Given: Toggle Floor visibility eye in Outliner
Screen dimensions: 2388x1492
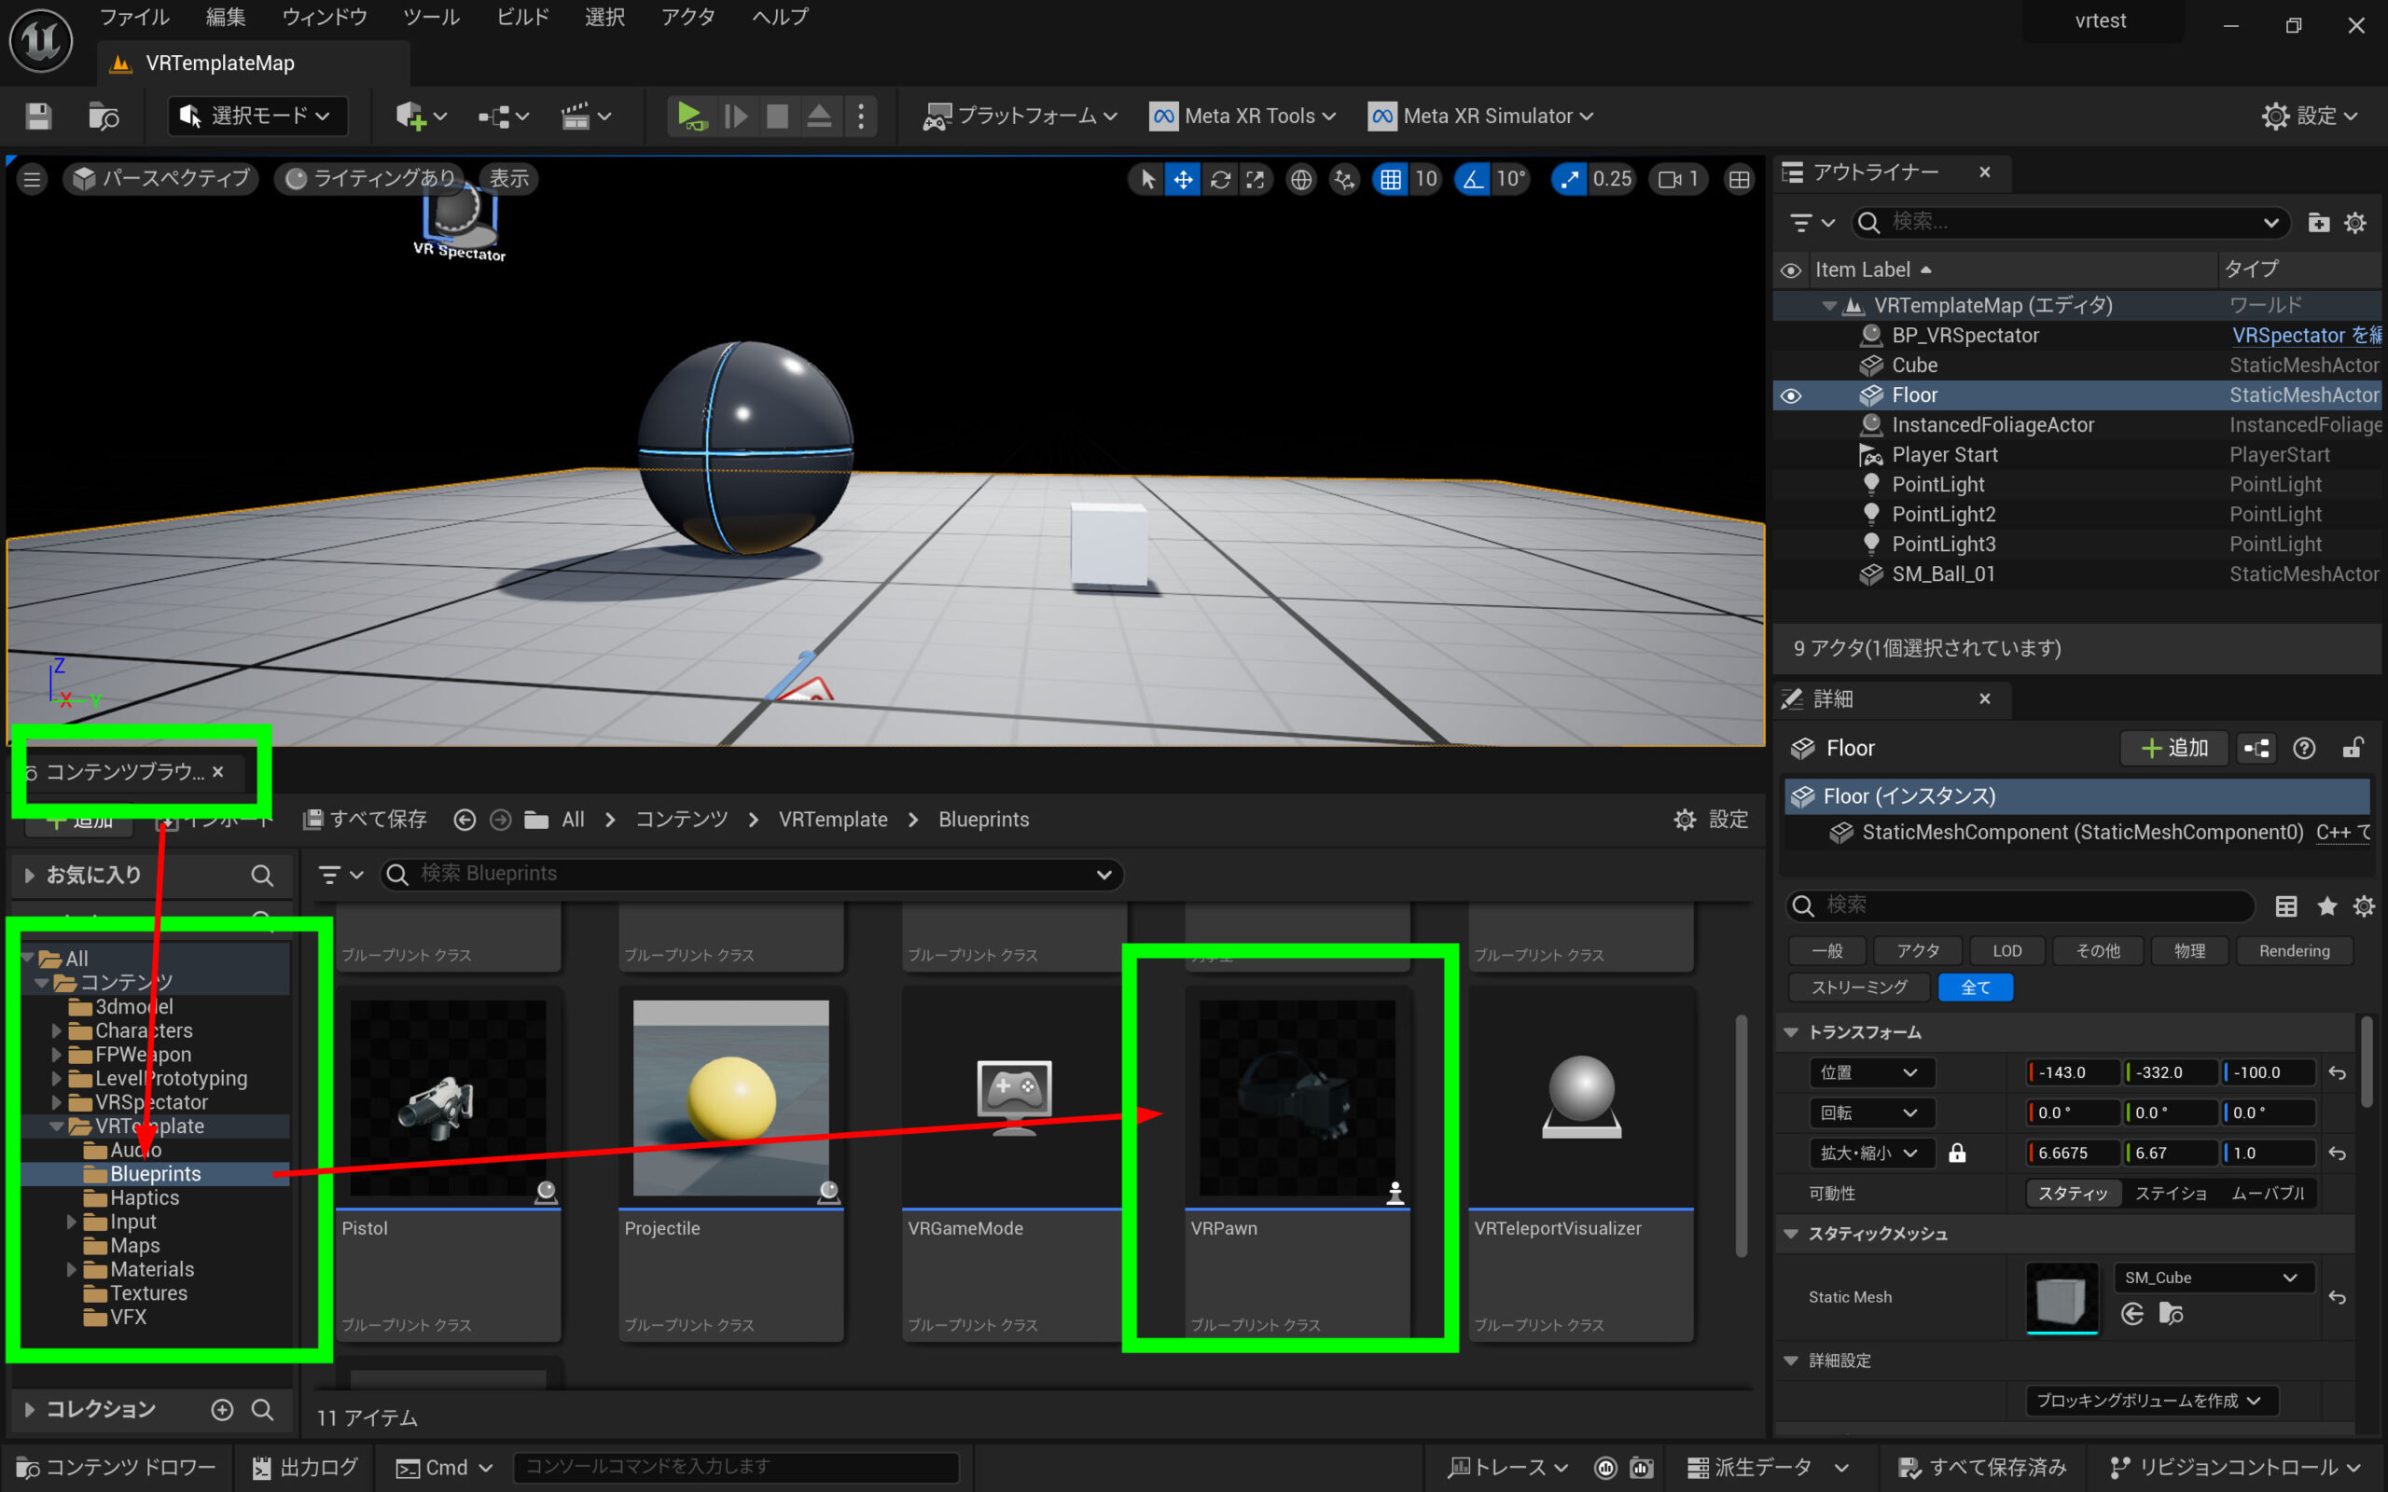Looking at the screenshot, I should pyautogui.click(x=1791, y=395).
